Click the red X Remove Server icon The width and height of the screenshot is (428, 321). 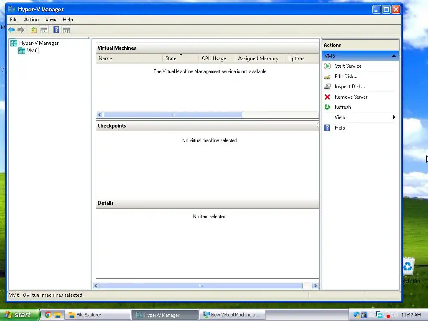click(x=327, y=97)
